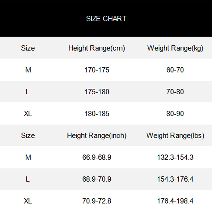Click the 80-90 weight cell
This screenshot has height=212, width=212.
tap(175, 114)
